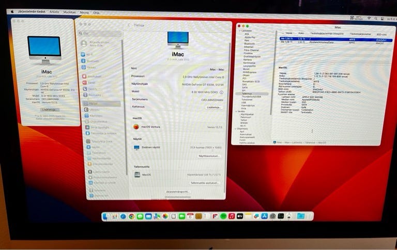Collapse the Laitteisto tree section
This screenshot has width=397, height=250.
point(240,30)
